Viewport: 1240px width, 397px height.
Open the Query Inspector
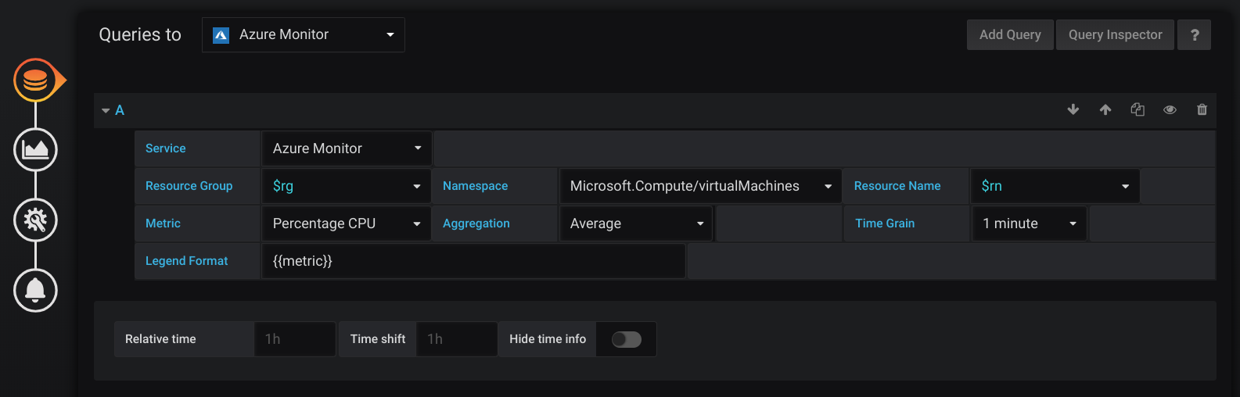click(x=1115, y=35)
